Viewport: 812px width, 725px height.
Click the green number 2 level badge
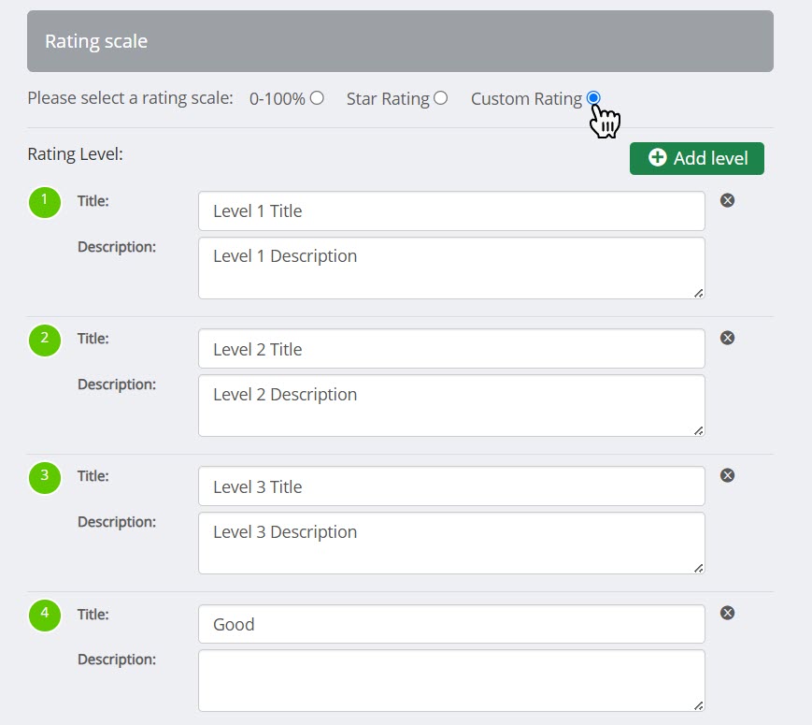45,340
